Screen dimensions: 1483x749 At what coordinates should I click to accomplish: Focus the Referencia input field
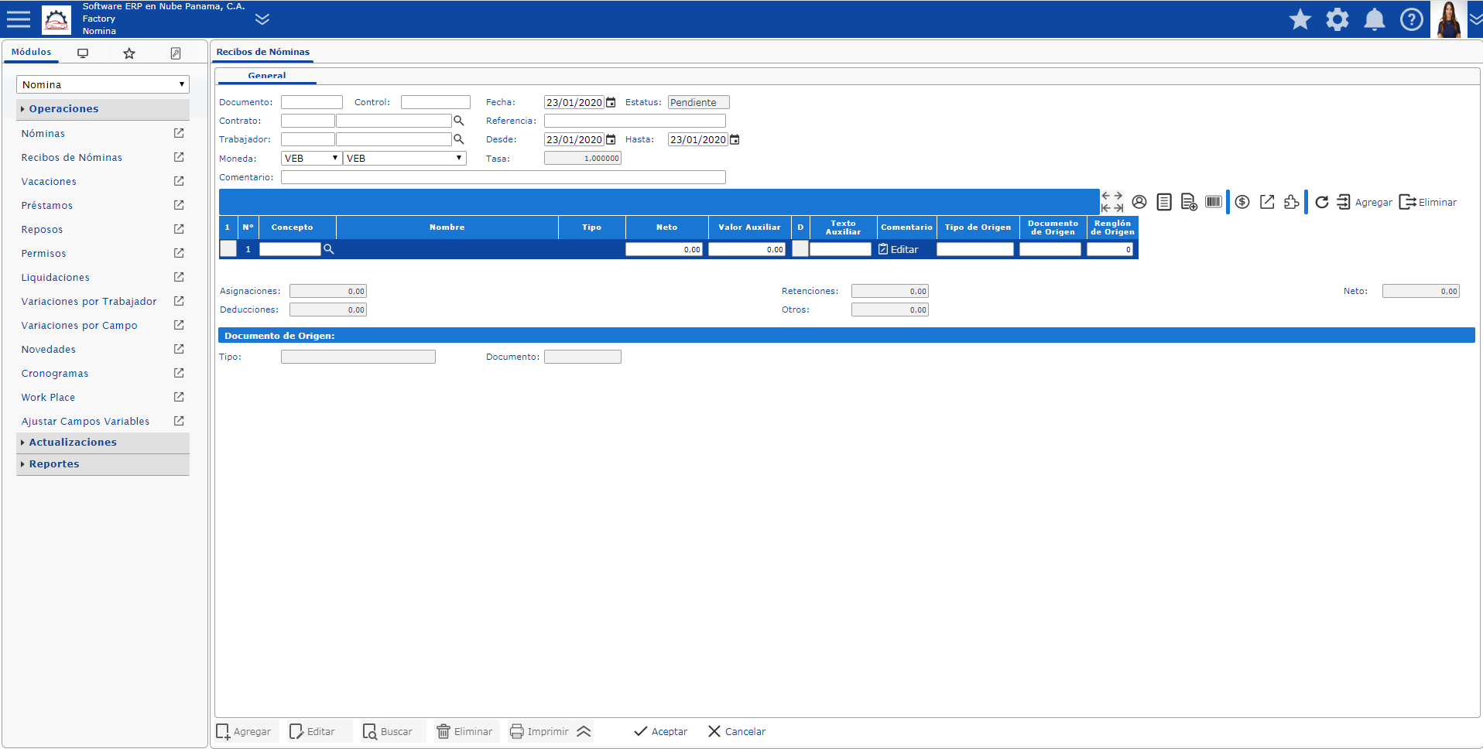click(x=635, y=121)
